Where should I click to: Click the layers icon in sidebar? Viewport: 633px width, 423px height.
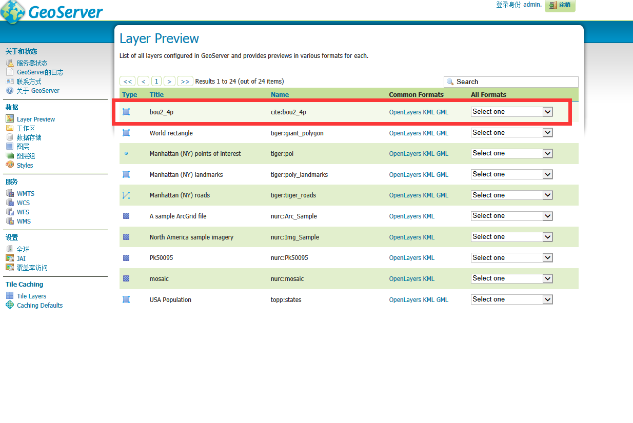point(10,147)
